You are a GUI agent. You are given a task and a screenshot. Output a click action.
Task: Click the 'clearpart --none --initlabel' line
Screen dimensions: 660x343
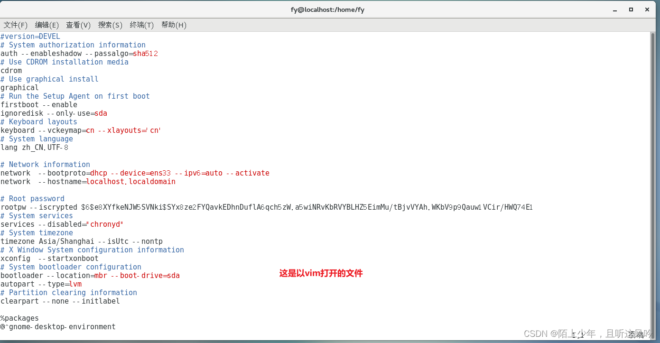(x=60, y=301)
